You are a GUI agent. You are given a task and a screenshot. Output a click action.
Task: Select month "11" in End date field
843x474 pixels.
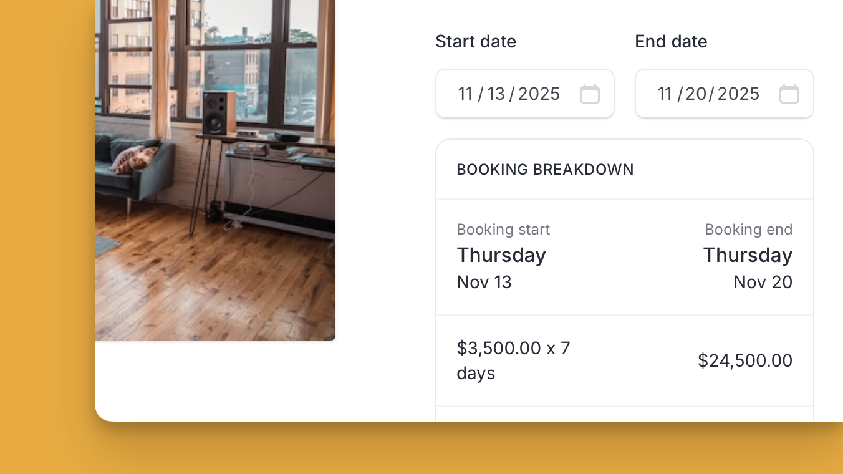coord(665,94)
